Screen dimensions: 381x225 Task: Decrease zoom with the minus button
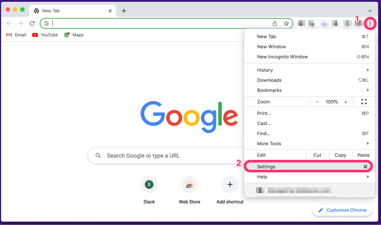317,102
